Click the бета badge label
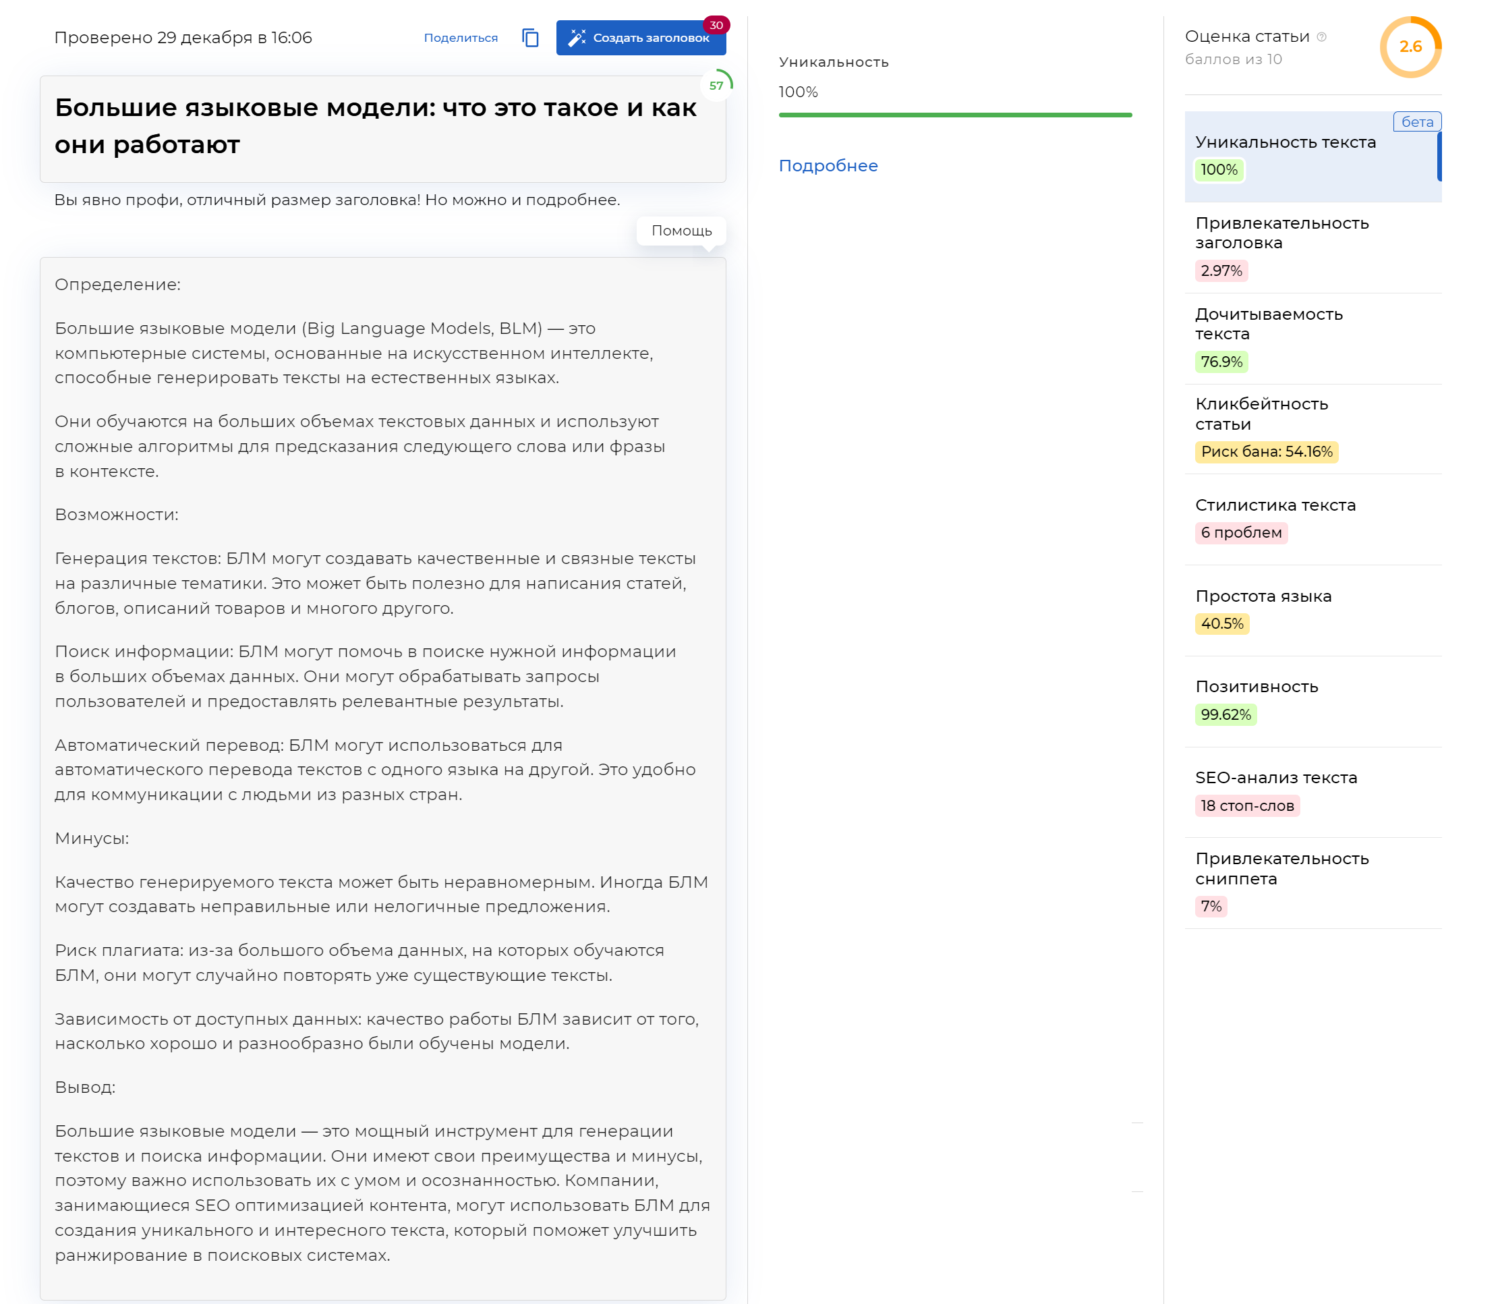1500x1304 pixels. tap(1416, 122)
